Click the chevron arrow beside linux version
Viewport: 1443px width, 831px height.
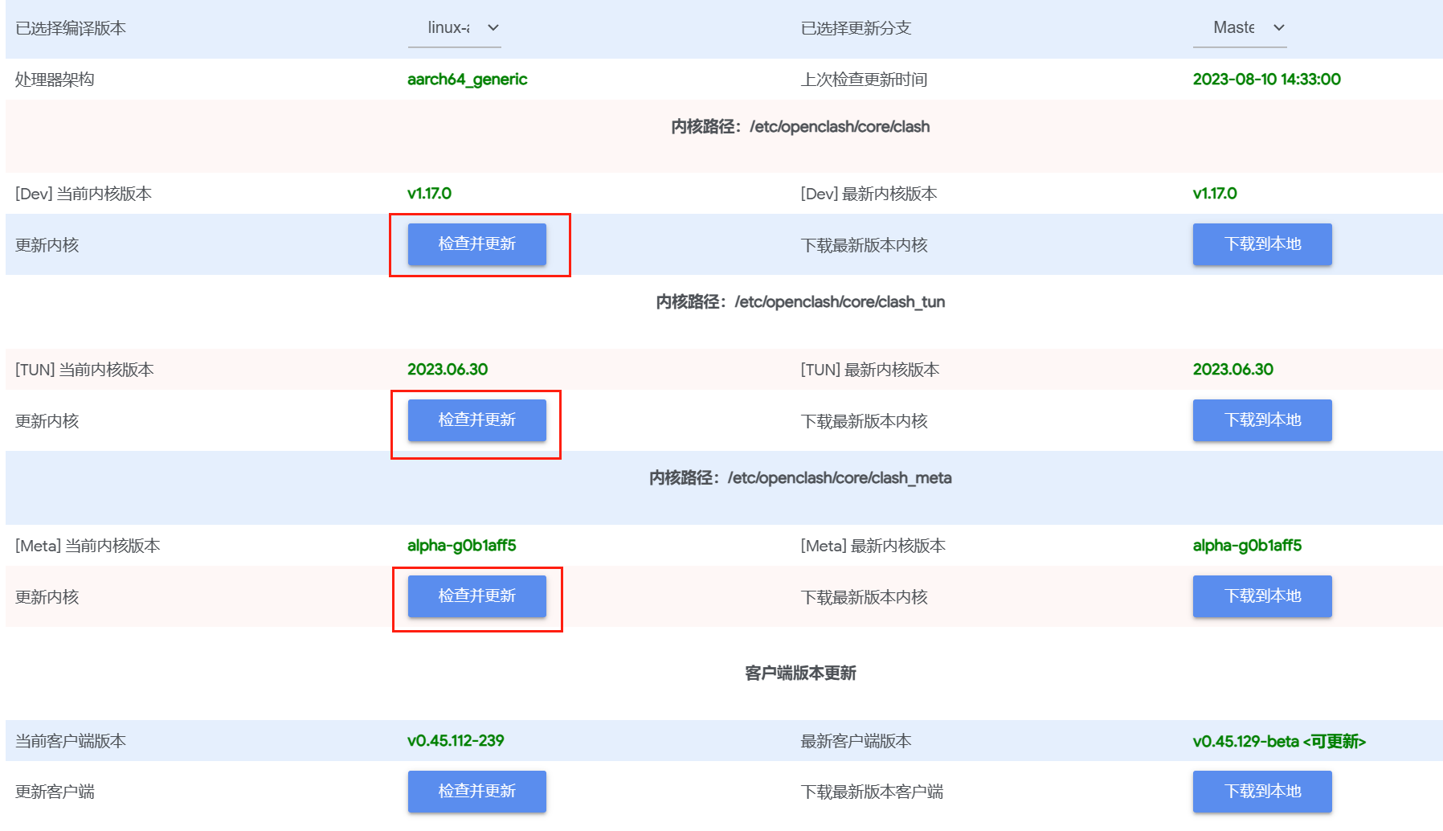coord(493,27)
